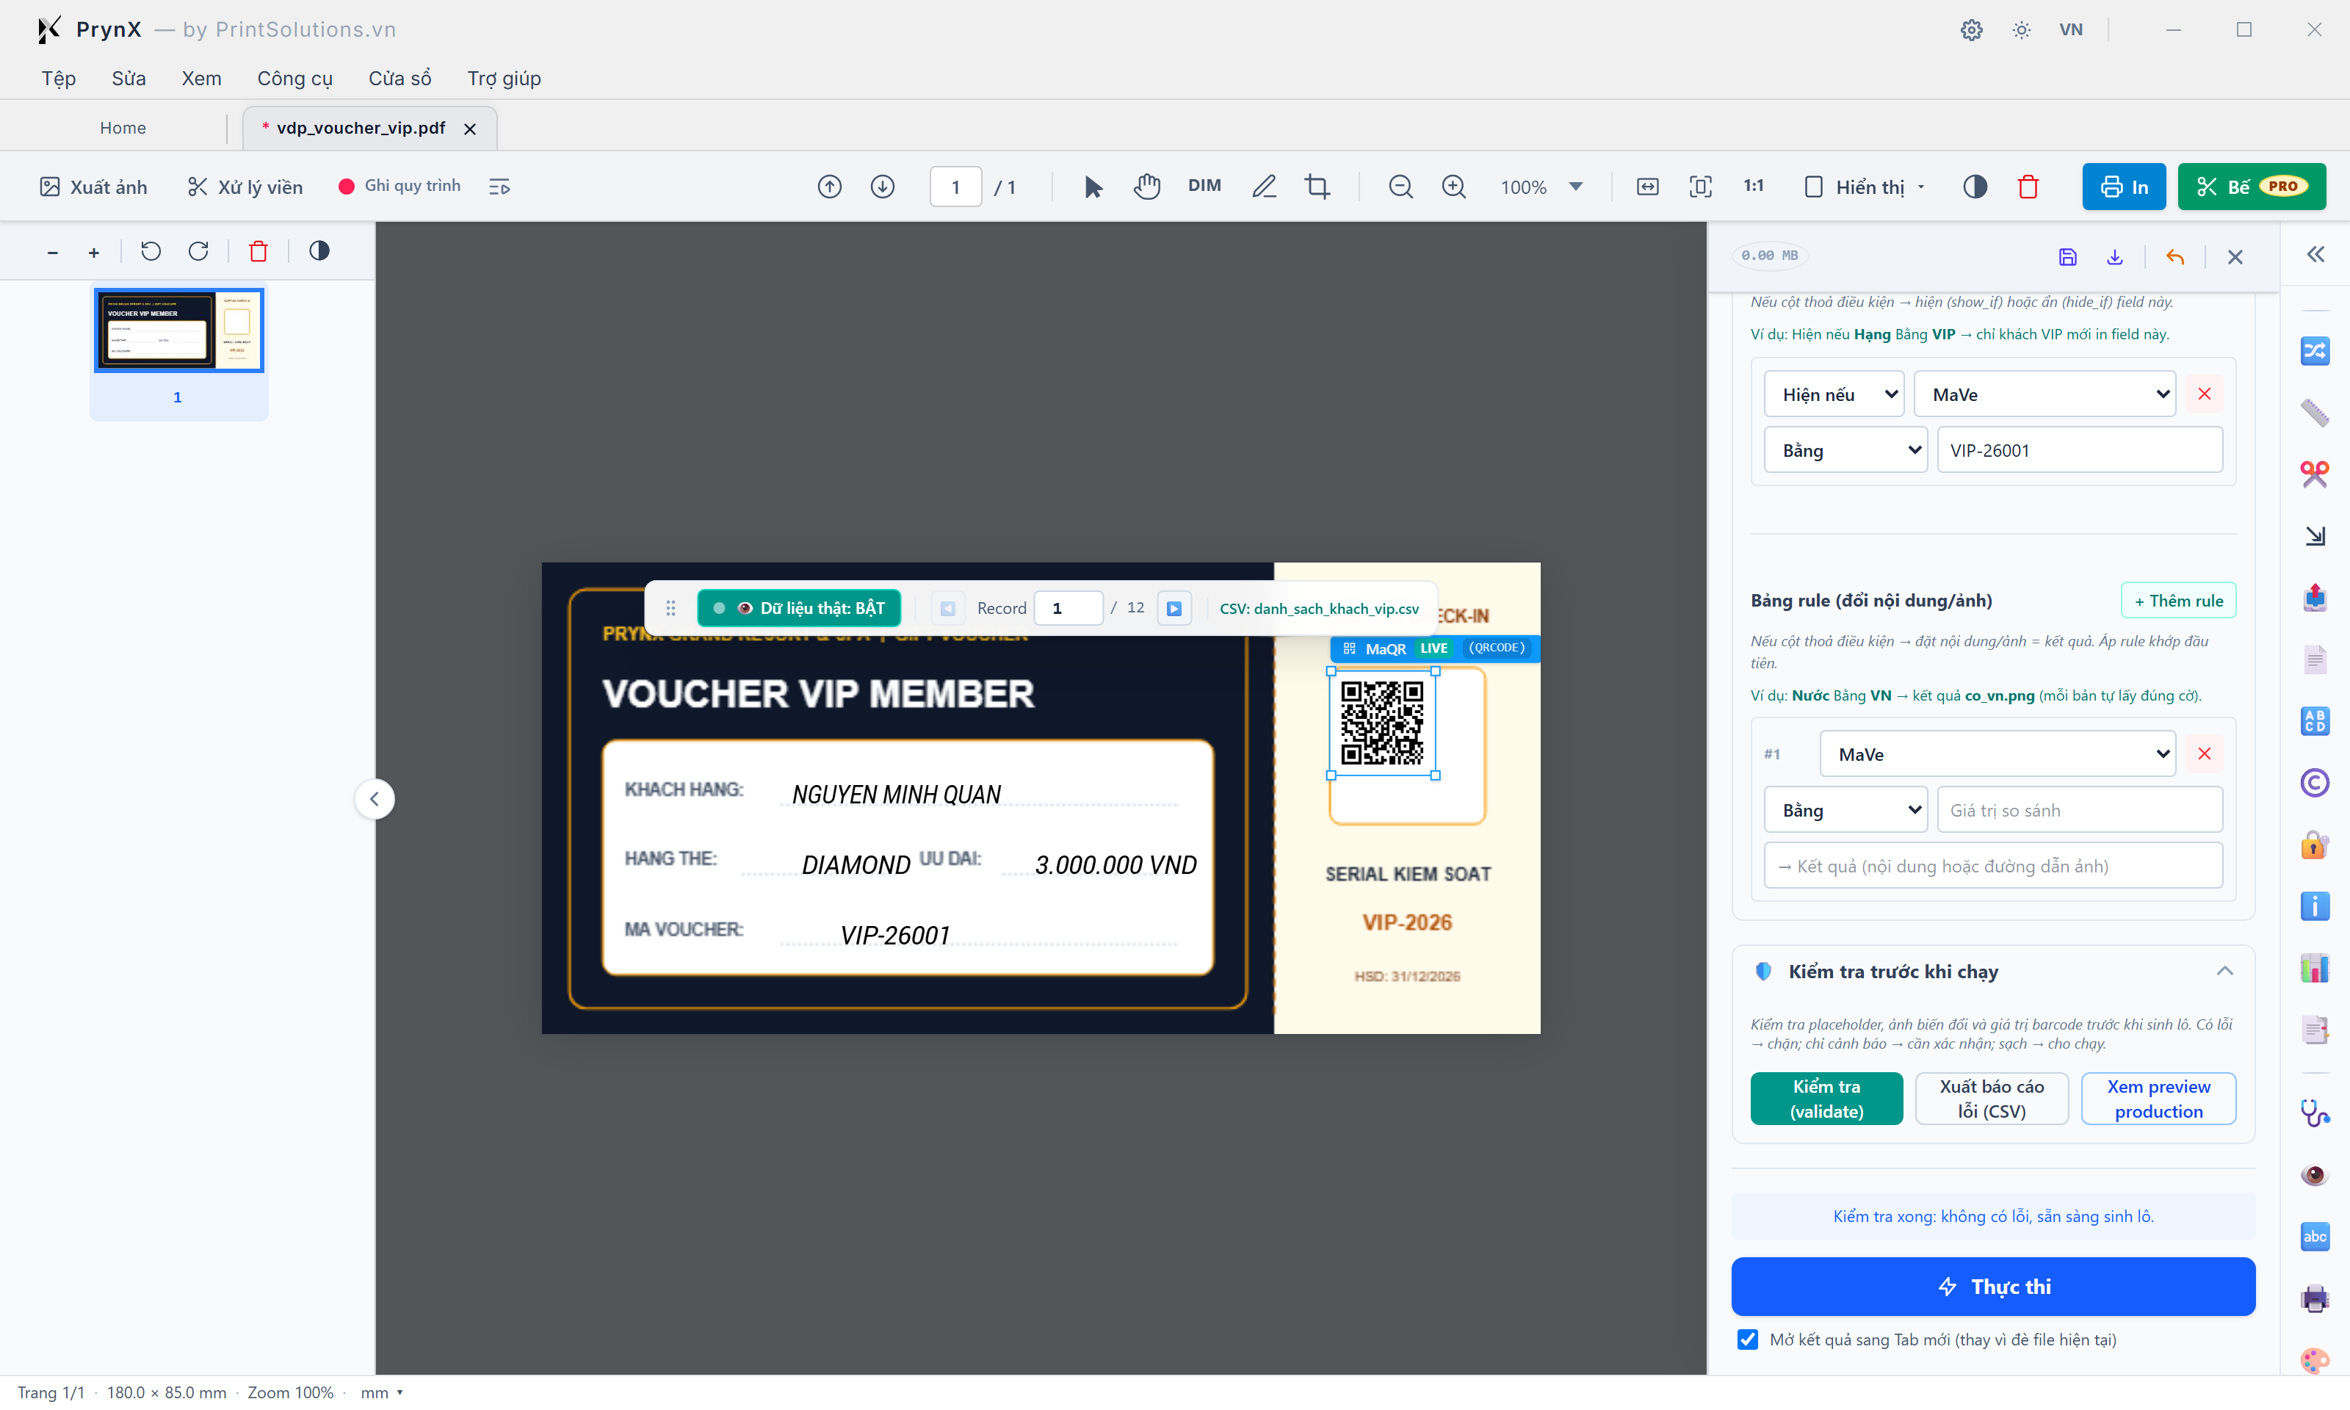Zoom out with the minus magnifier
Viewport: 2350px width, 1410px height.
1400,187
